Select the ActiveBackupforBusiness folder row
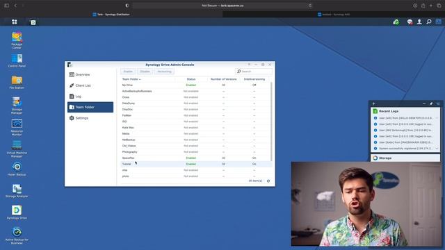 coord(195,91)
